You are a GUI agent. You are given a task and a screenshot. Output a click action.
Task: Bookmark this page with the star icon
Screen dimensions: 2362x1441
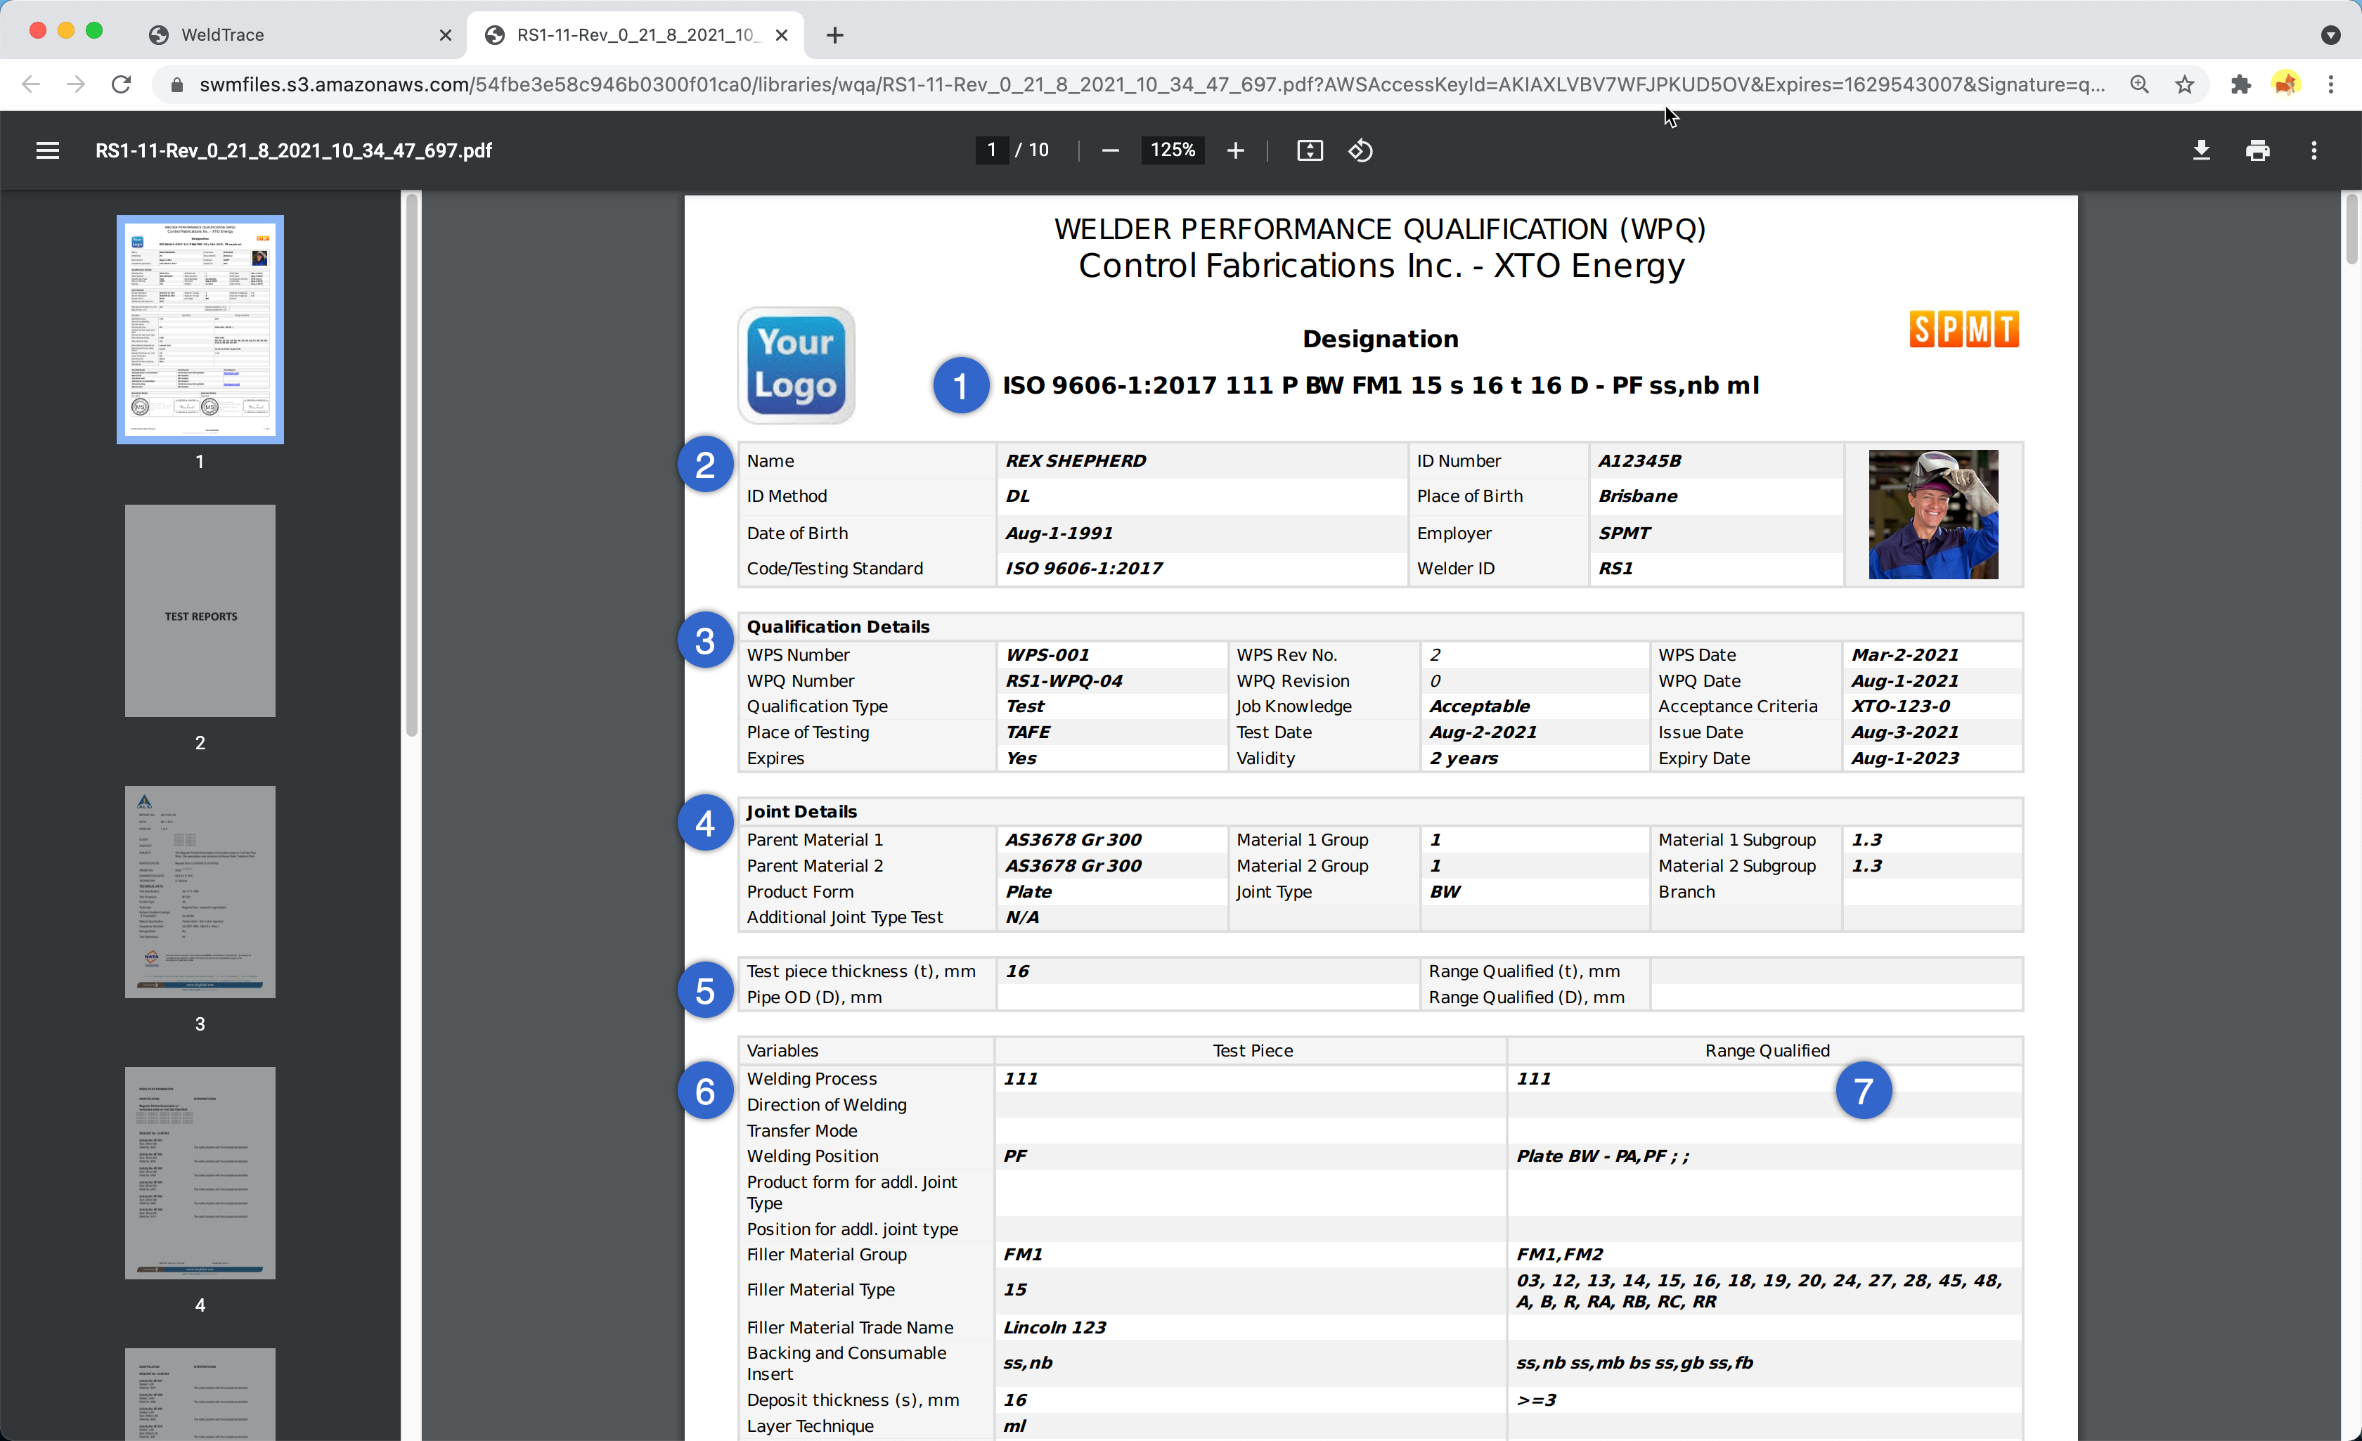[x=2185, y=84]
